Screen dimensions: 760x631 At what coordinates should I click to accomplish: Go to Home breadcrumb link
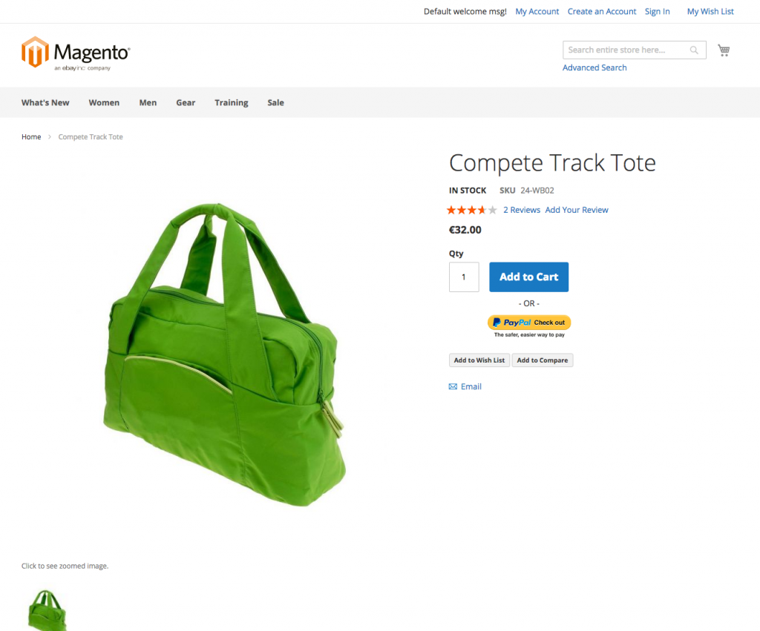(x=31, y=137)
